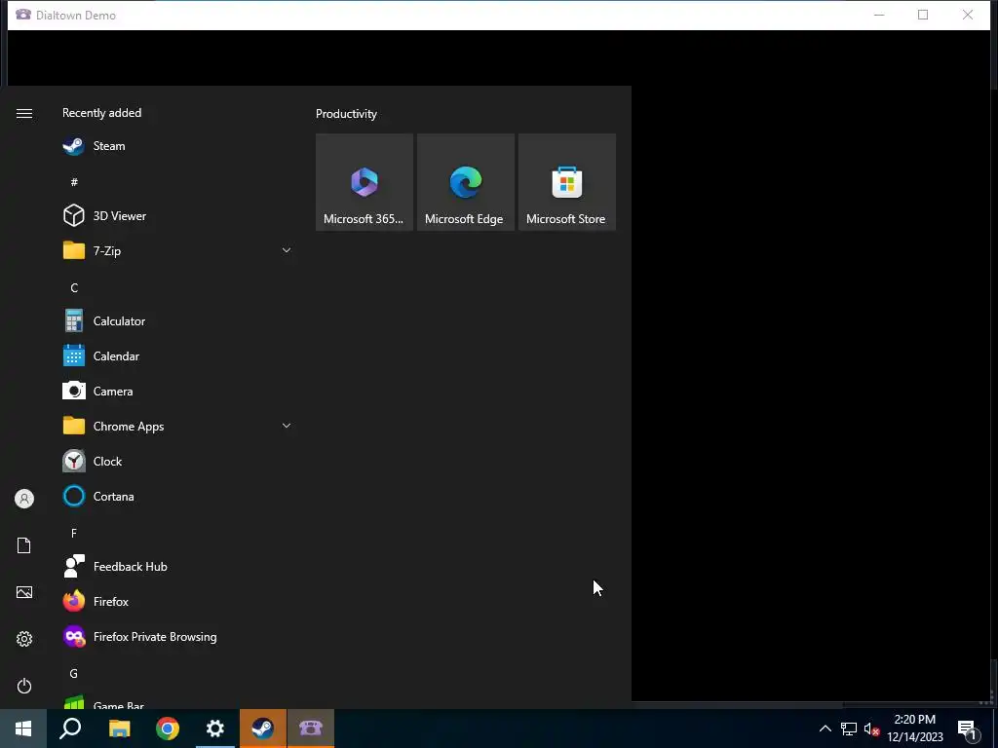This screenshot has height=748, width=998.
Task: Switch to Steam on the taskbar
Action: (263, 729)
